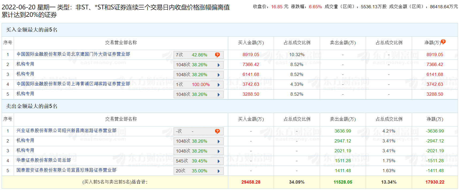
Task: Click the arrow icon next to 1次 100.00%
Action: point(219,85)
